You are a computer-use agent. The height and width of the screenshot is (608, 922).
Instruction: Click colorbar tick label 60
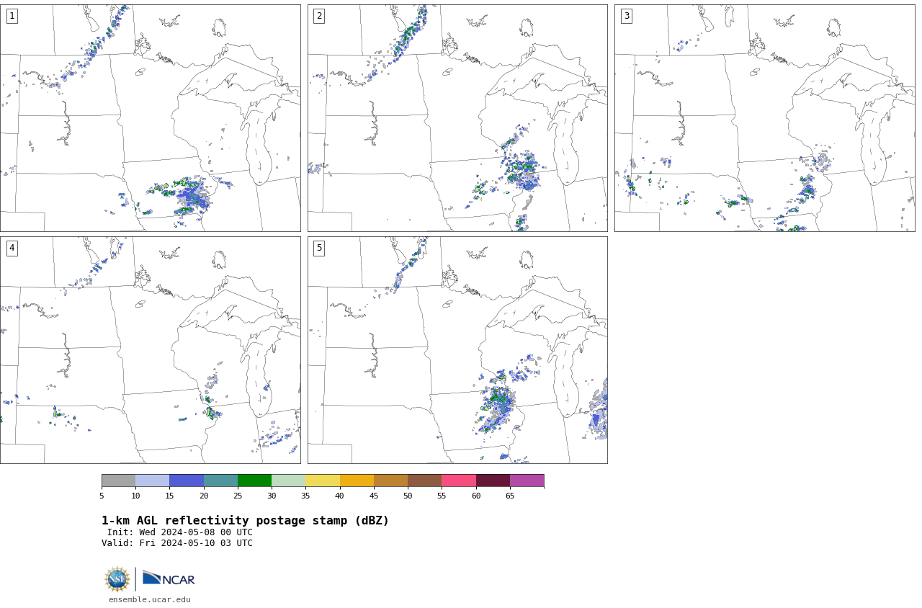(x=476, y=496)
